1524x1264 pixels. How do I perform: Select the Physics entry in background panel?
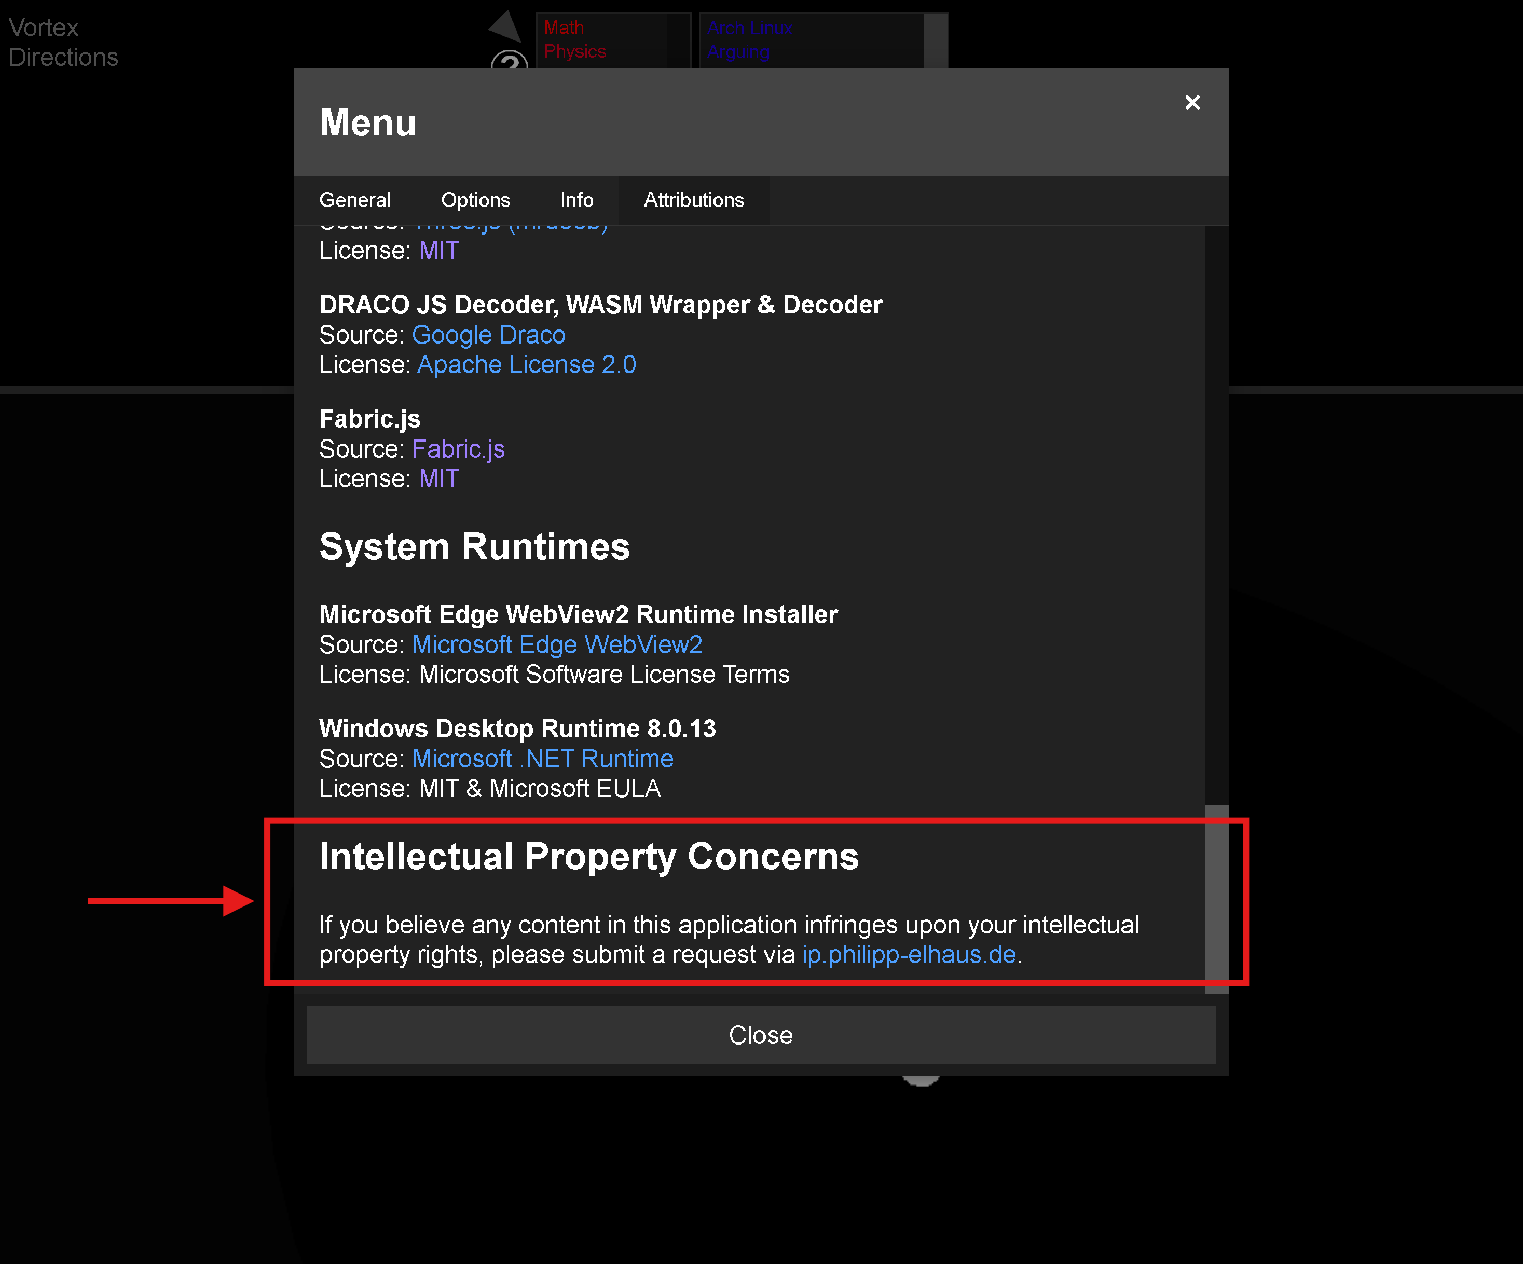(x=575, y=51)
